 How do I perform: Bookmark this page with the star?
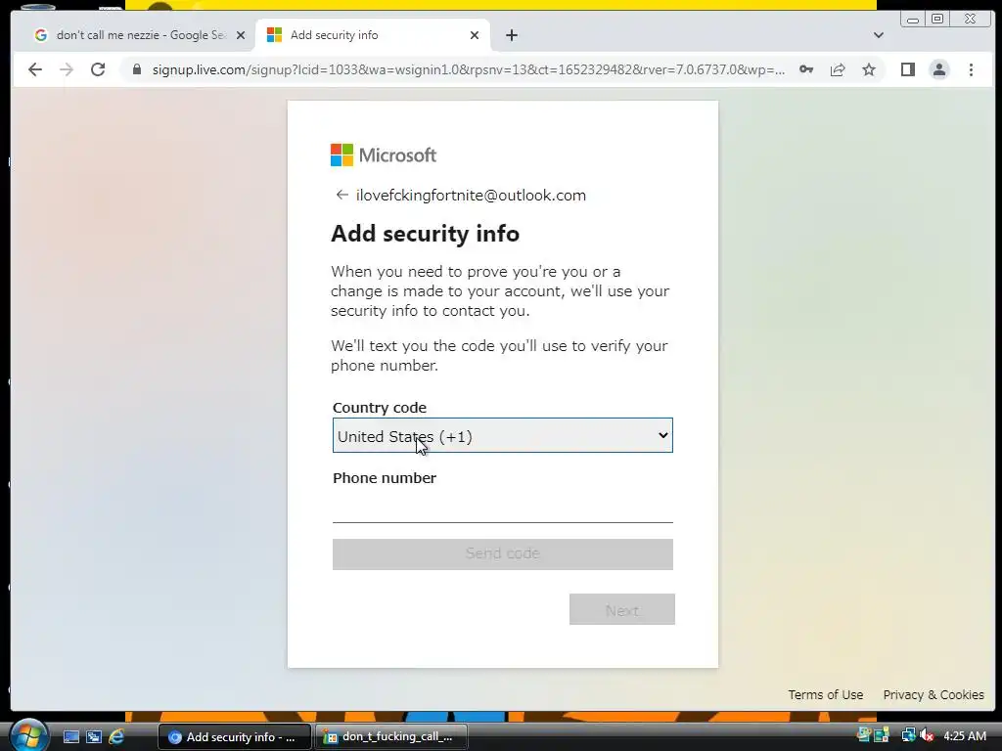tap(869, 69)
